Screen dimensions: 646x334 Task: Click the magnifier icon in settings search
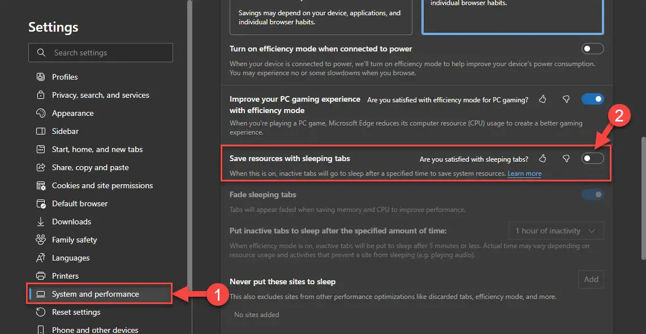tap(41, 53)
